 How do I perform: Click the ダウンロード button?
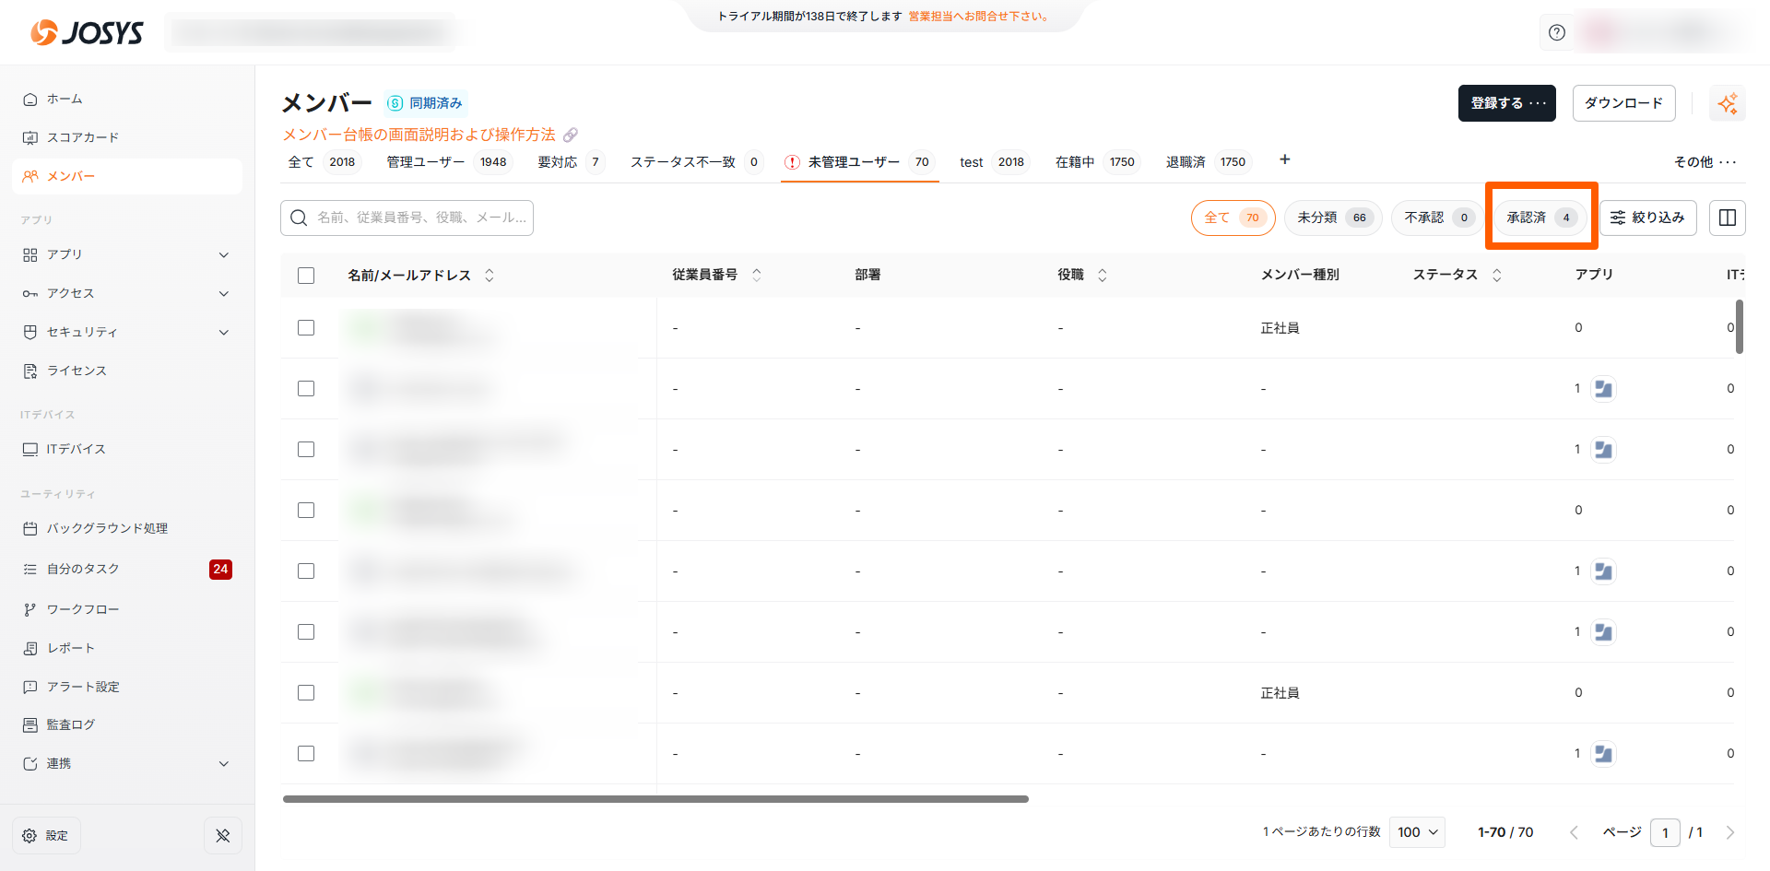[x=1623, y=103]
